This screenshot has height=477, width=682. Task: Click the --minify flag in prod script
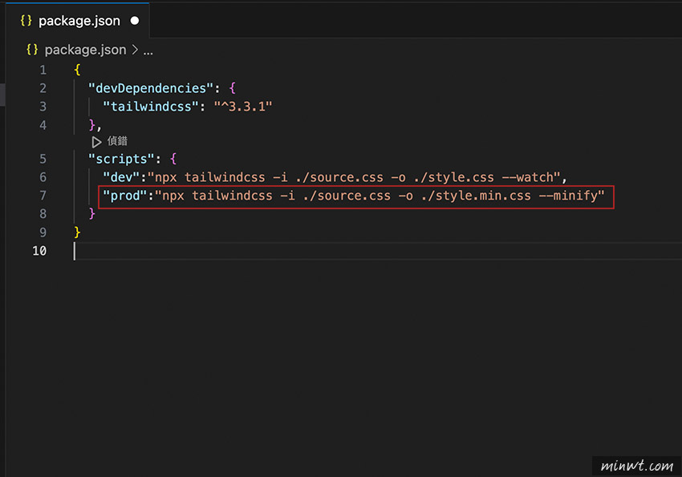(568, 196)
